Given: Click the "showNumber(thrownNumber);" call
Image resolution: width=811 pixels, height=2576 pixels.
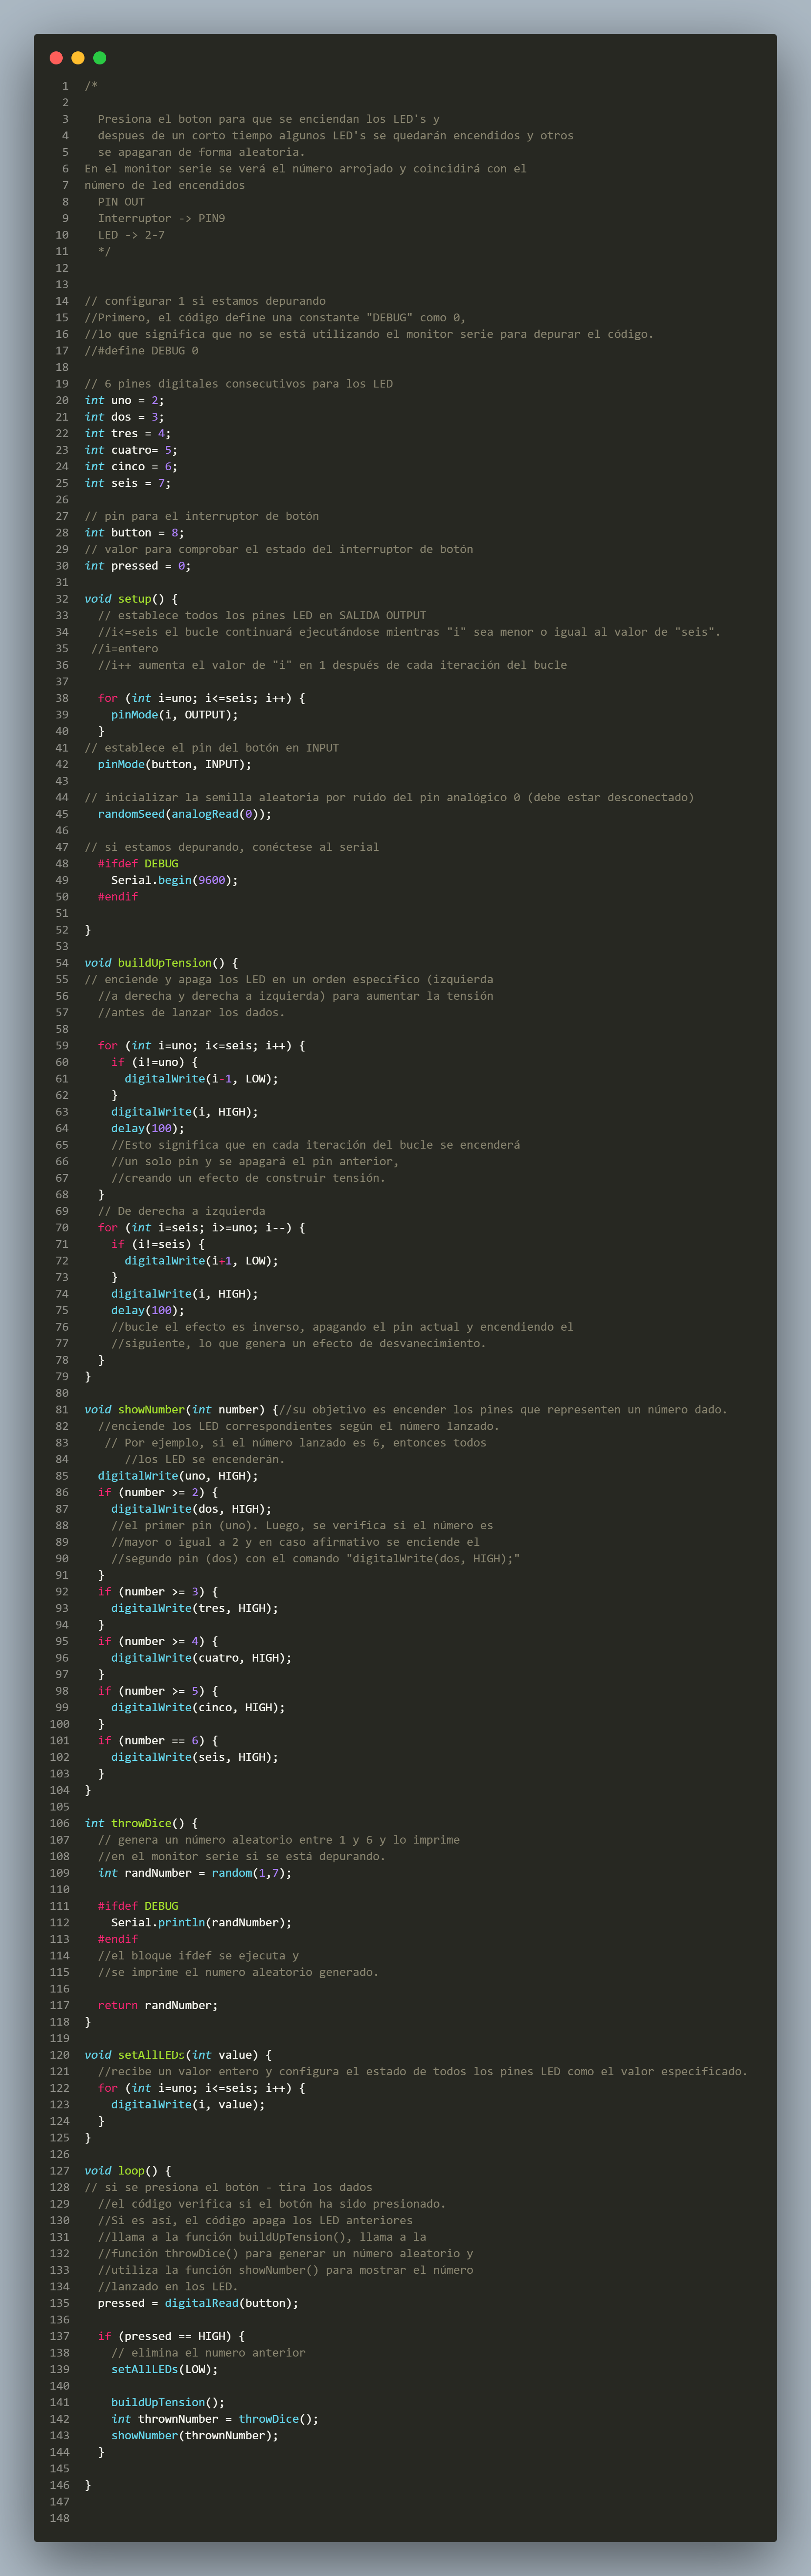Looking at the screenshot, I should pyautogui.click(x=195, y=2435).
